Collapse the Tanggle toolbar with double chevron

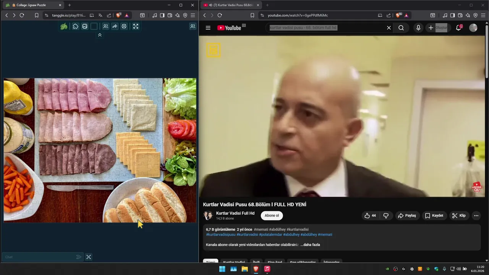coord(100,35)
